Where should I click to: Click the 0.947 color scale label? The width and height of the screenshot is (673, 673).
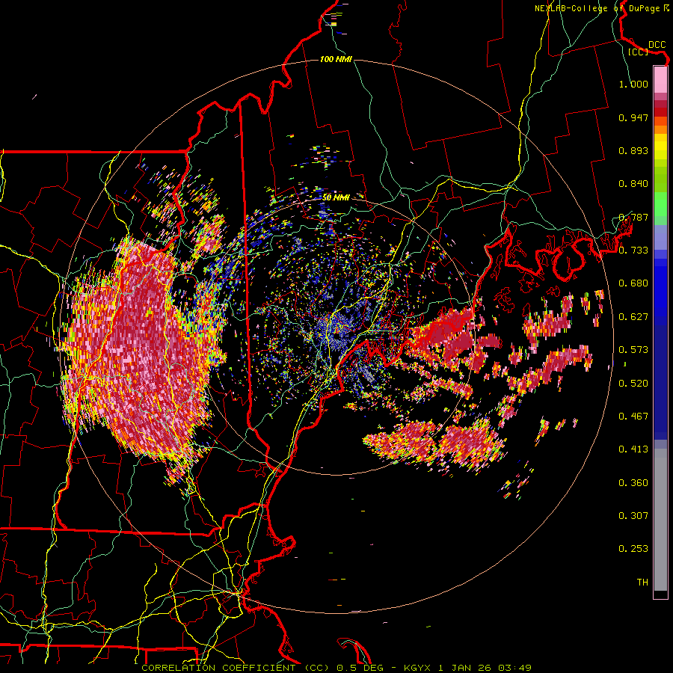[x=633, y=117]
